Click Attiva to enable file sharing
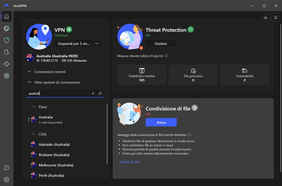The width and height of the screenshot is (282, 186). coord(161,122)
